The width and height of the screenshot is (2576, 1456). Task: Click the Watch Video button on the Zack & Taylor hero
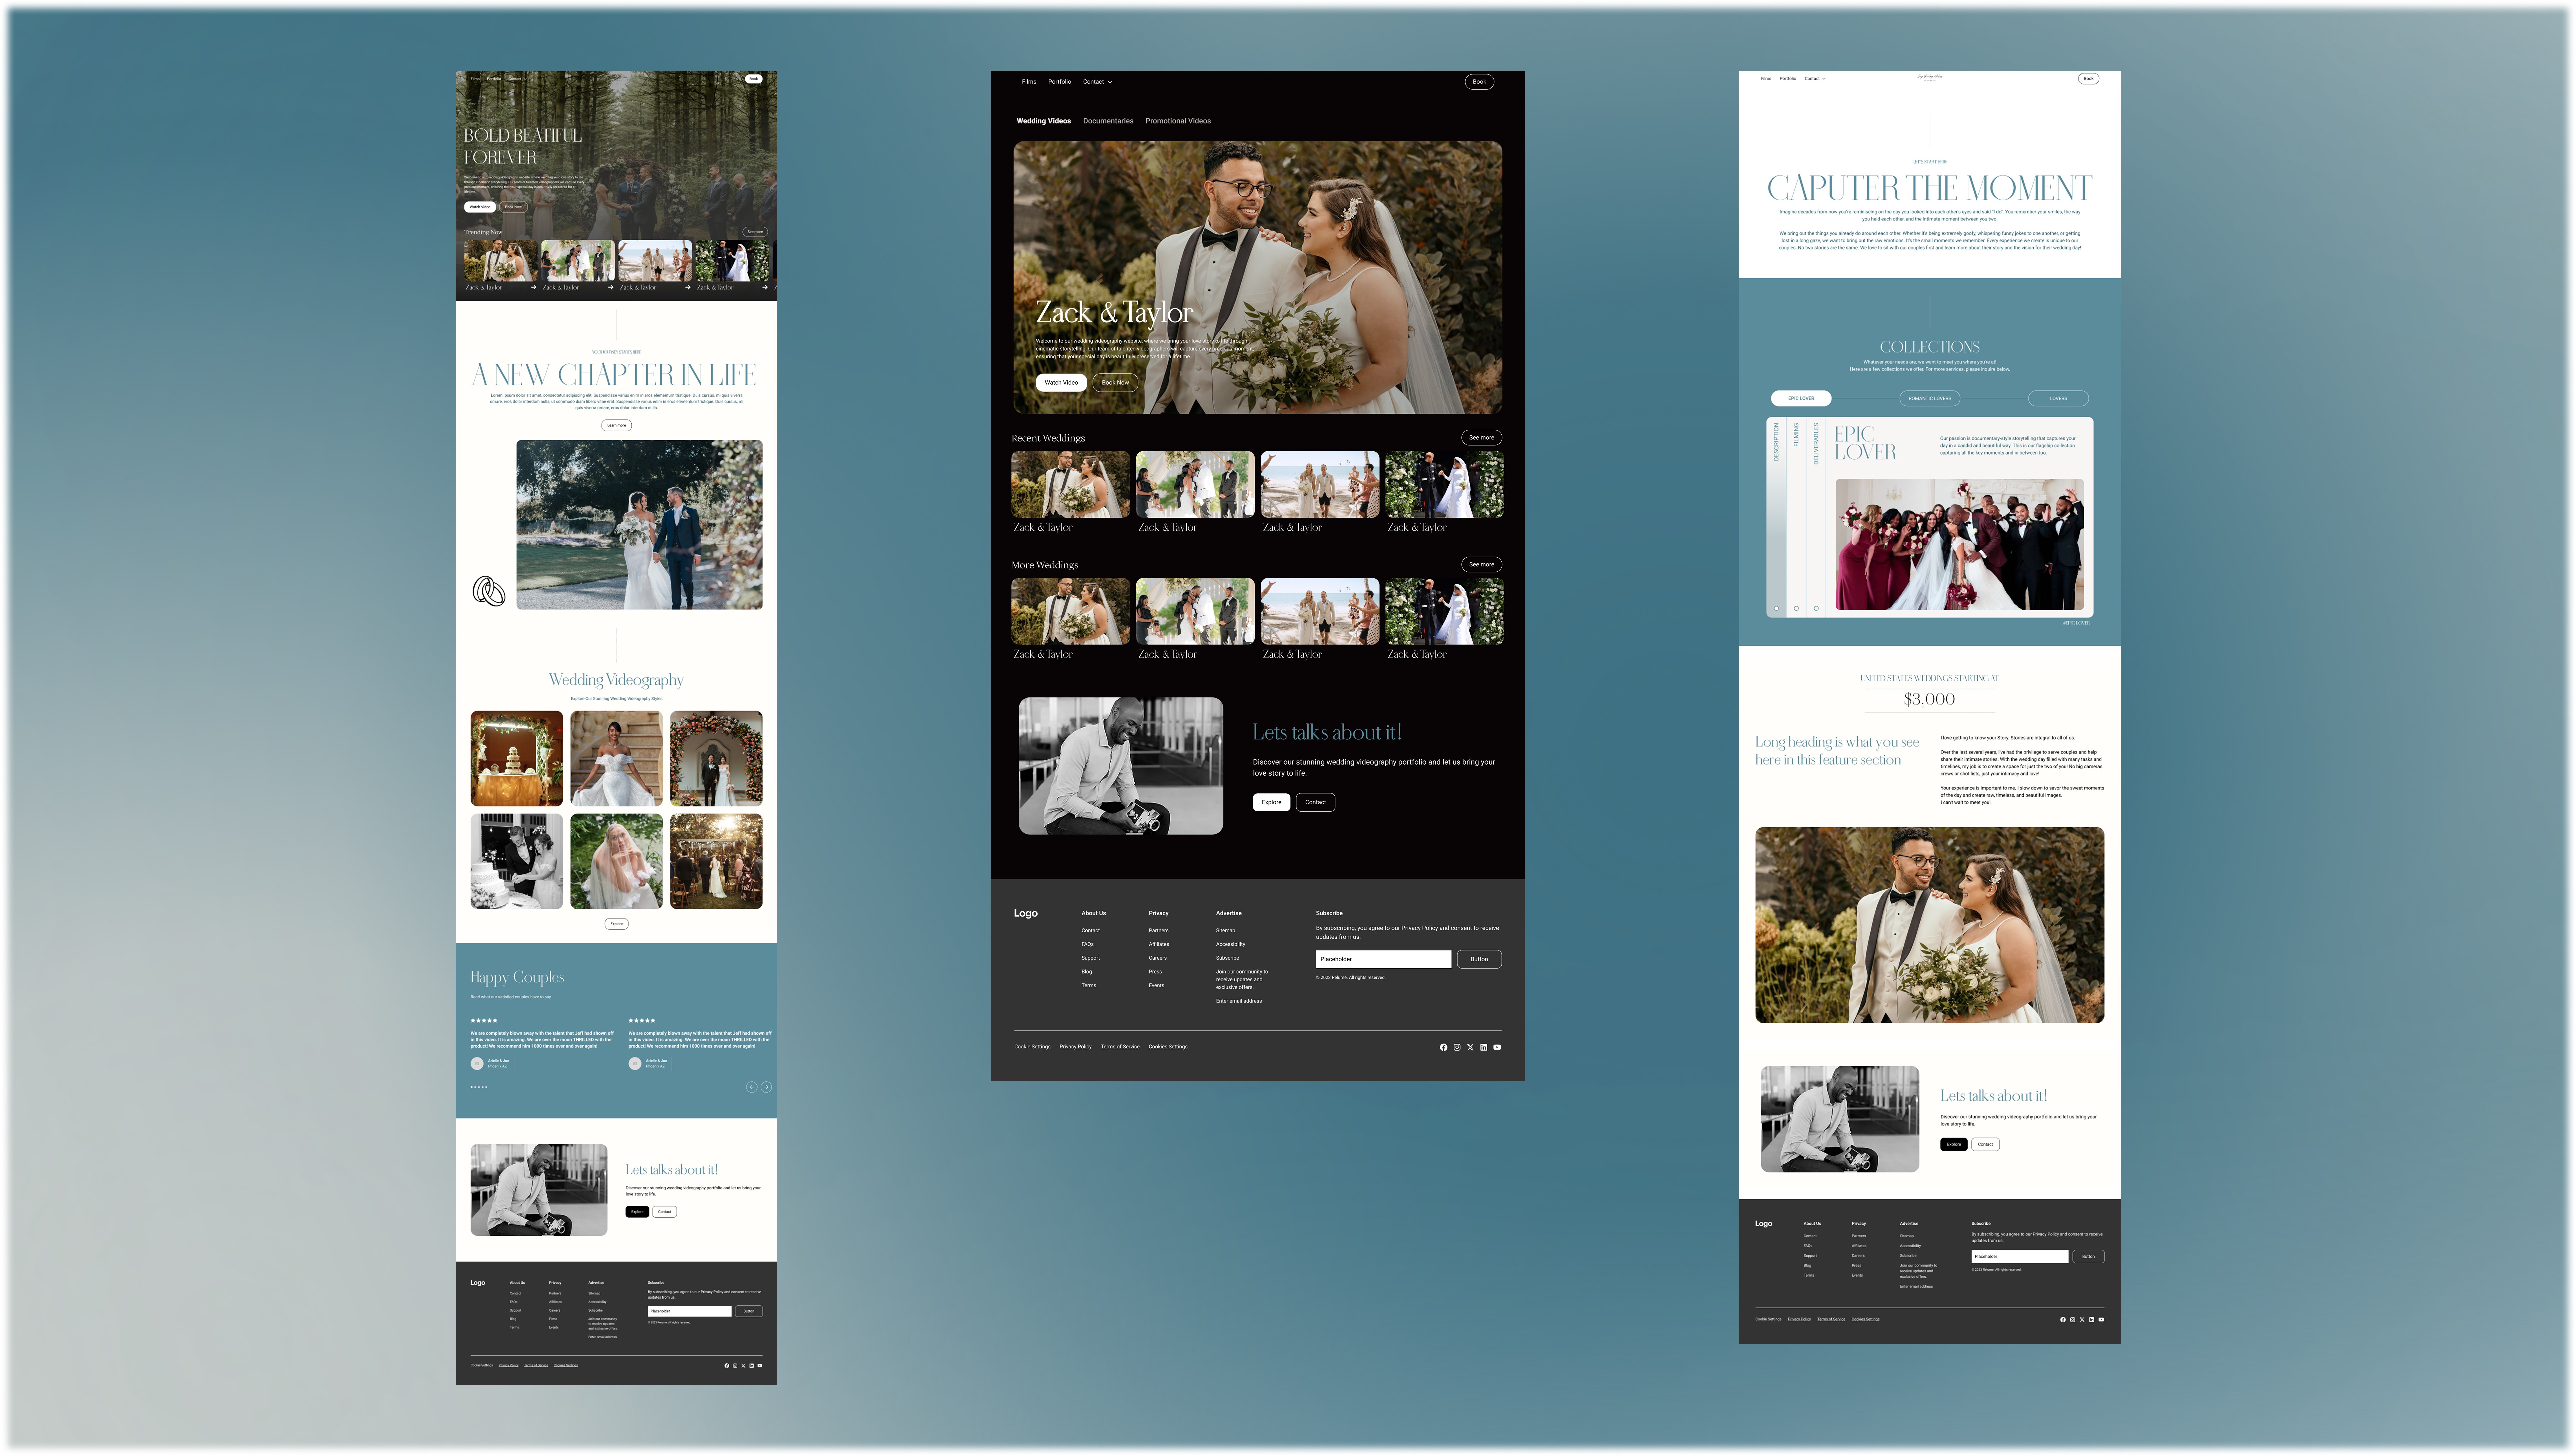click(1061, 382)
